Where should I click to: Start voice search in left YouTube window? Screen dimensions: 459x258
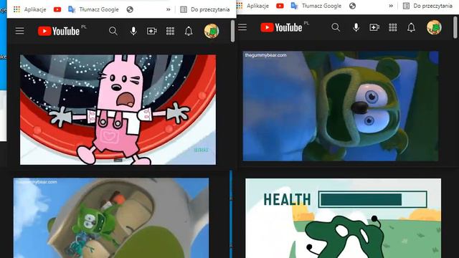click(x=133, y=31)
